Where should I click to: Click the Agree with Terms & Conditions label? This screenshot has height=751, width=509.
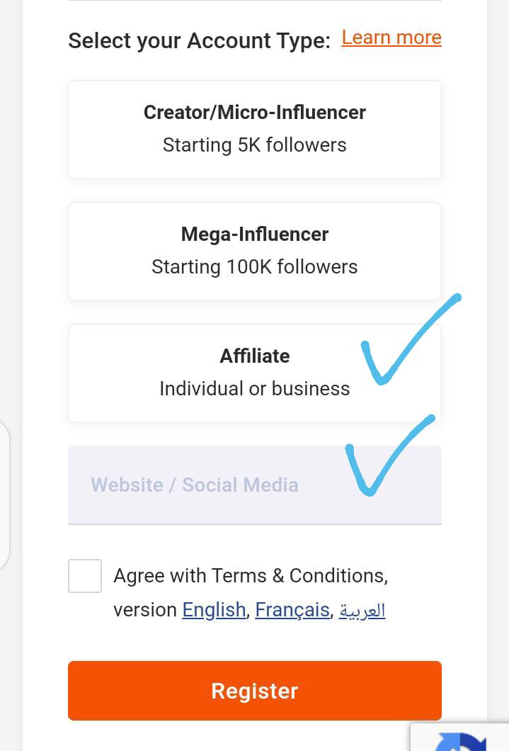pyautogui.click(x=251, y=575)
